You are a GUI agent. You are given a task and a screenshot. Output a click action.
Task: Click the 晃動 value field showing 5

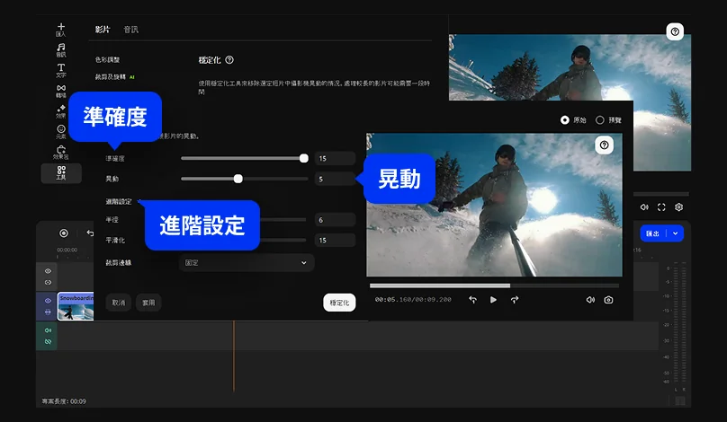click(x=335, y=179)
